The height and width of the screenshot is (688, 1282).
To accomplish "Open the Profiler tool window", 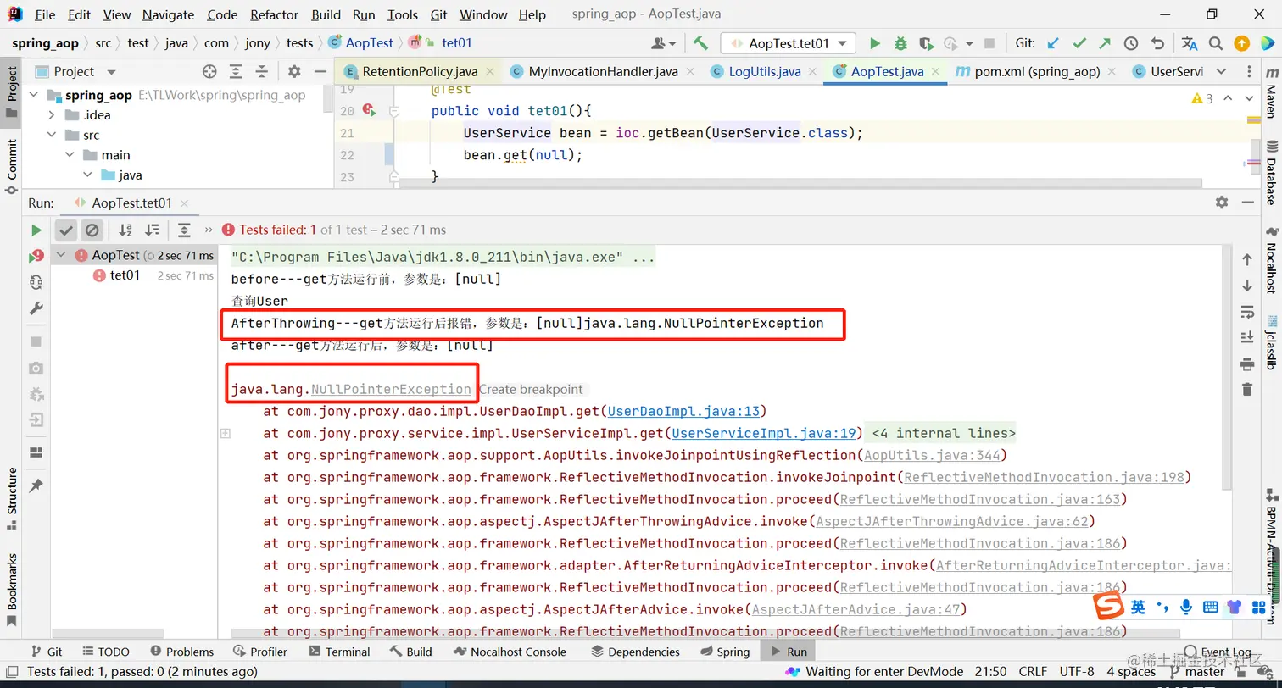I will click(x=259, y=652).
